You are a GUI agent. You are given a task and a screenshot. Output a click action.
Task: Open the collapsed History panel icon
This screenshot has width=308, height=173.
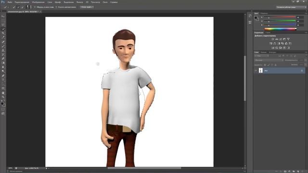pyautogui.click(x=250, y=16)
